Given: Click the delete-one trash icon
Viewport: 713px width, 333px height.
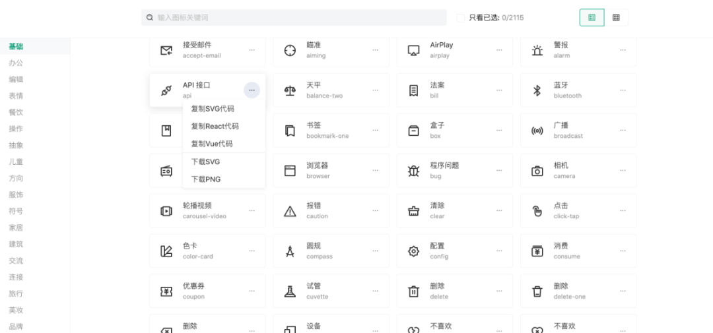Looking at the screenshot, I should [x=537, y=291].
